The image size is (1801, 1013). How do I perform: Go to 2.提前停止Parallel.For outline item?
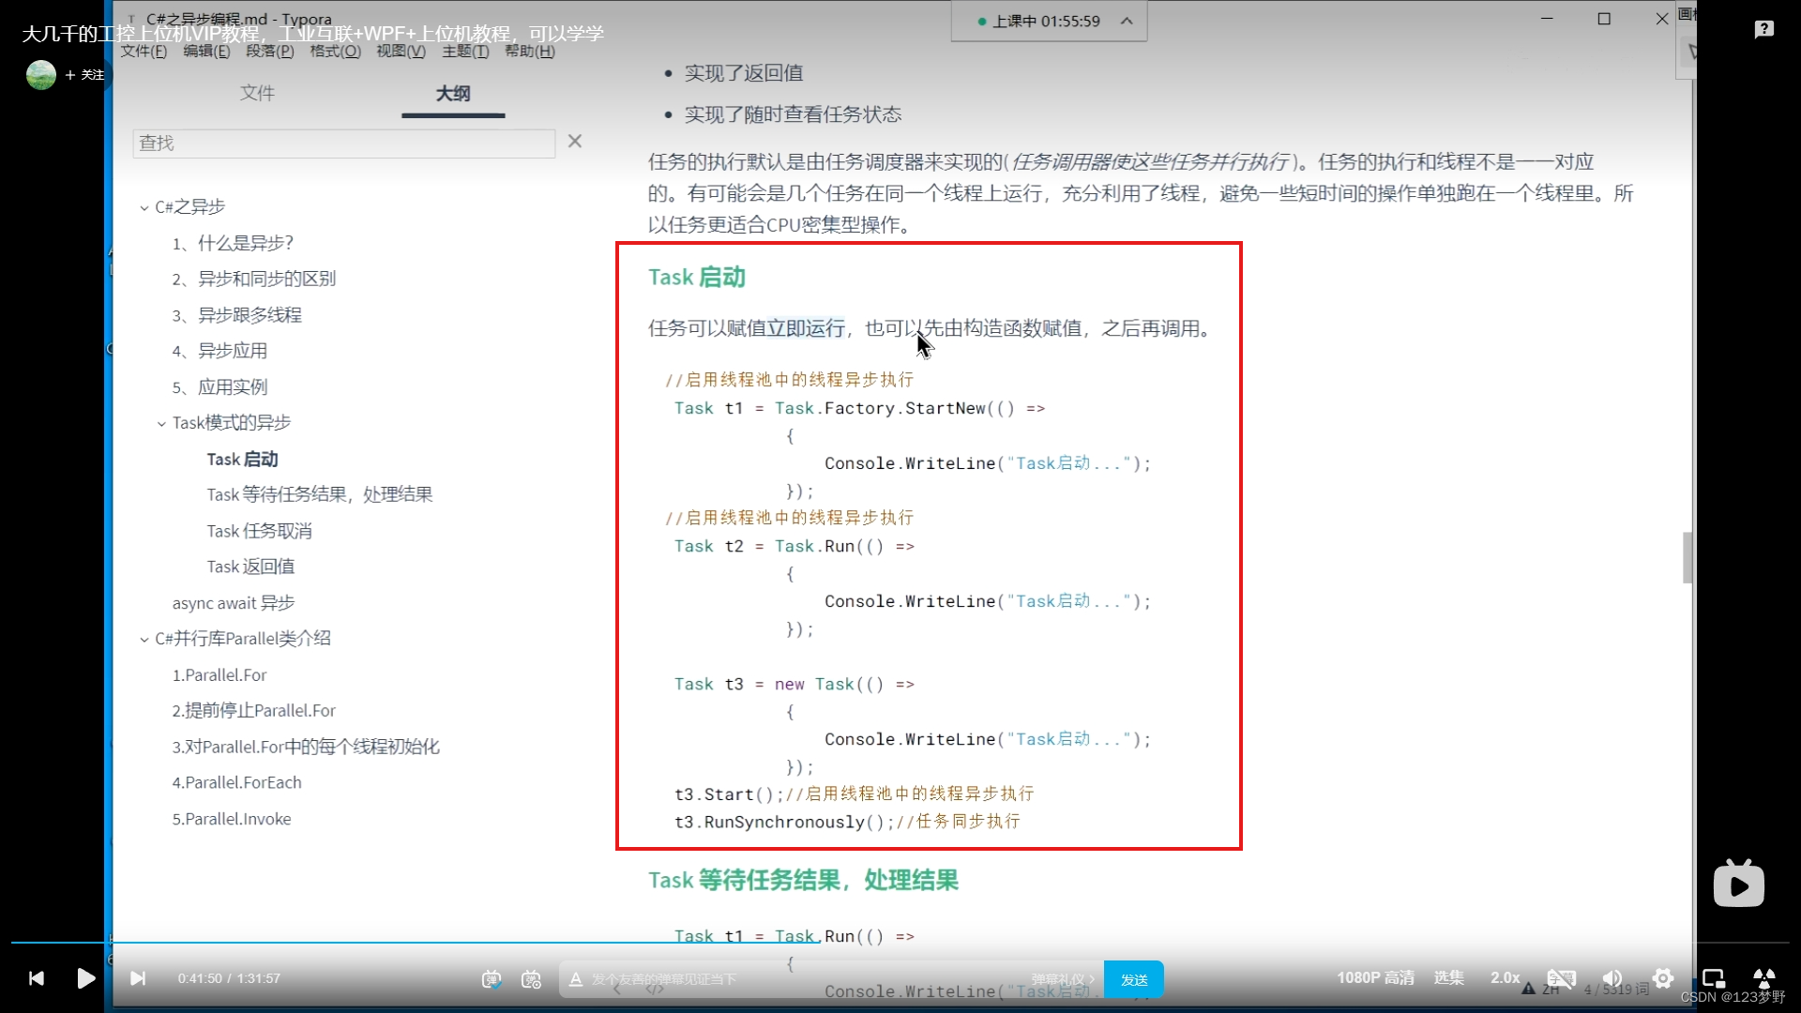(x=253, y=711)
